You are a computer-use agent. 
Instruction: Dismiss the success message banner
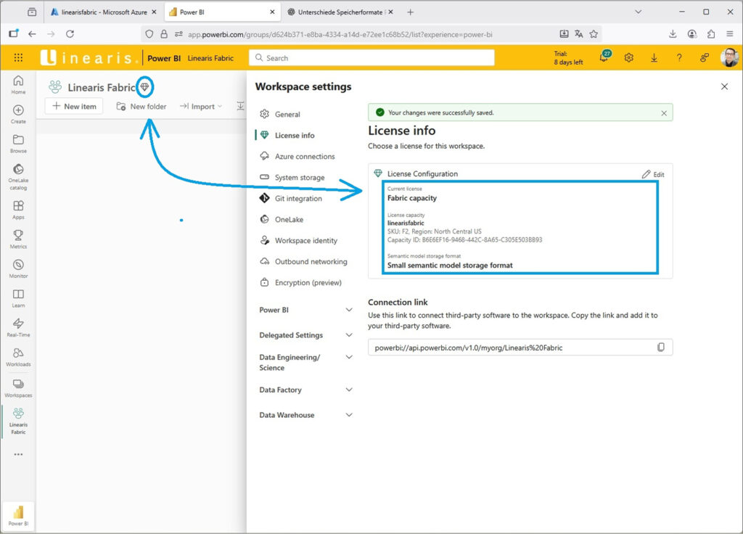pyautogui.click(x=664, y=113)
